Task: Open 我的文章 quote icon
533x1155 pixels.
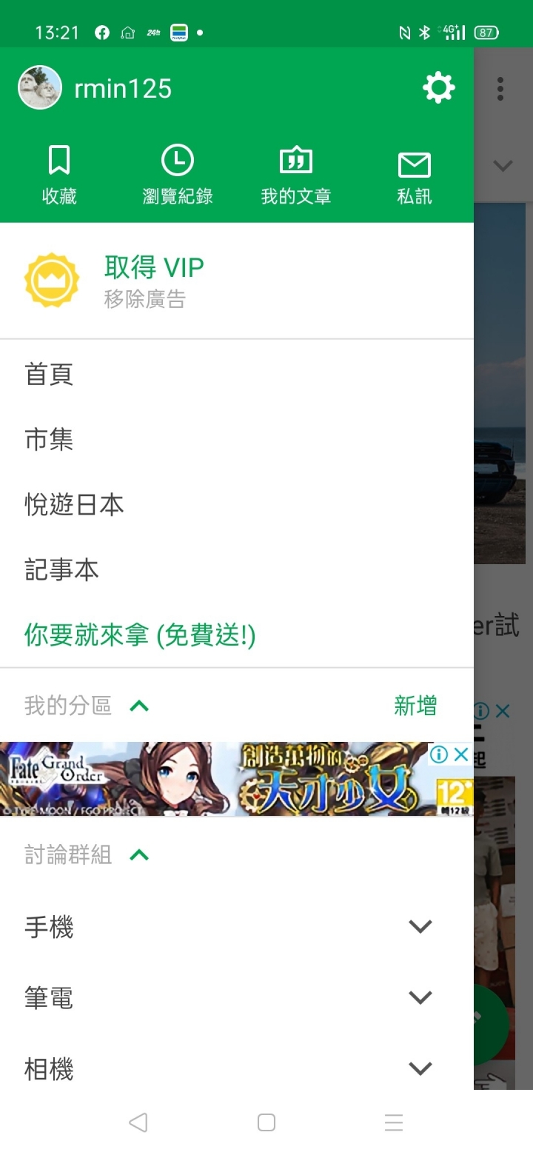Action: click(296, 161)
